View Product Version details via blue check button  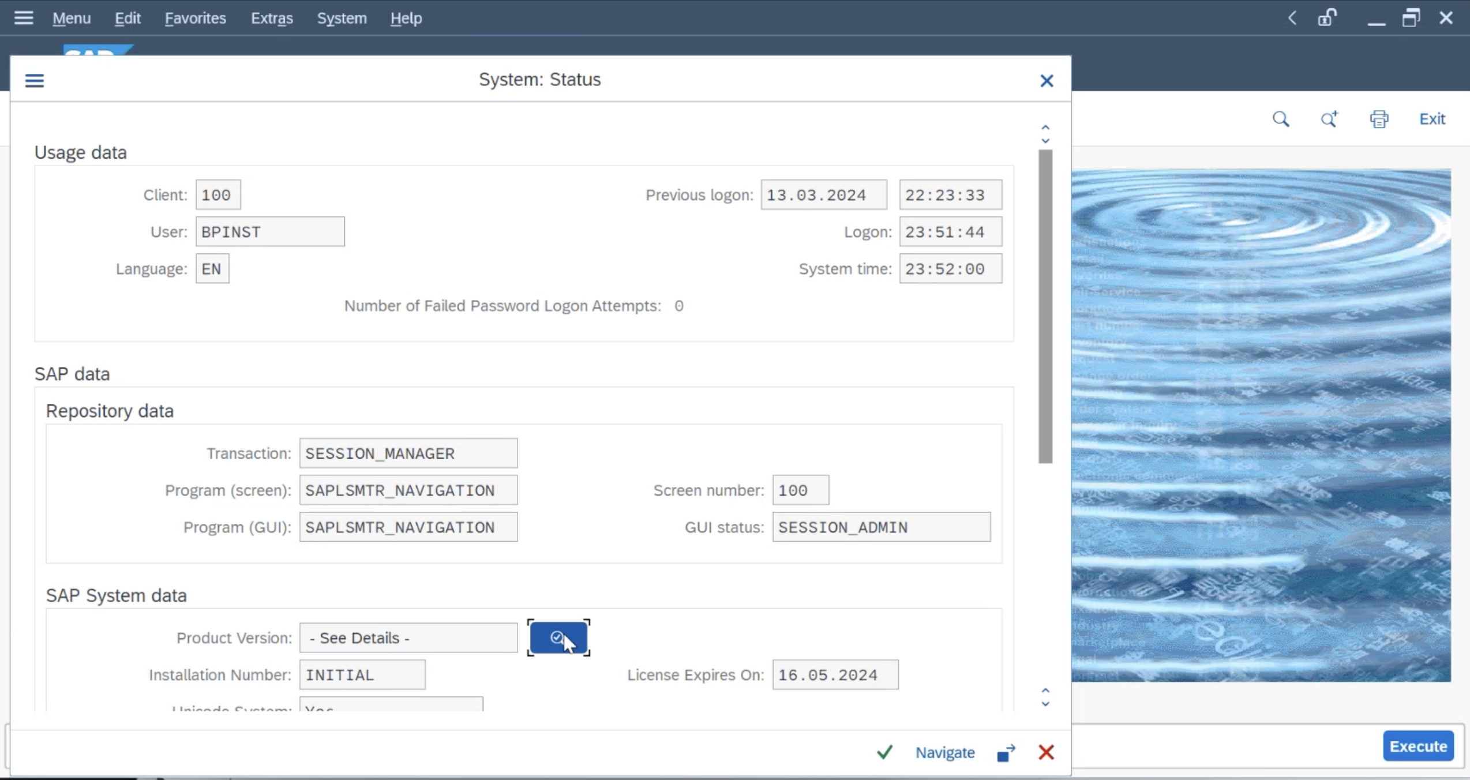557,637
